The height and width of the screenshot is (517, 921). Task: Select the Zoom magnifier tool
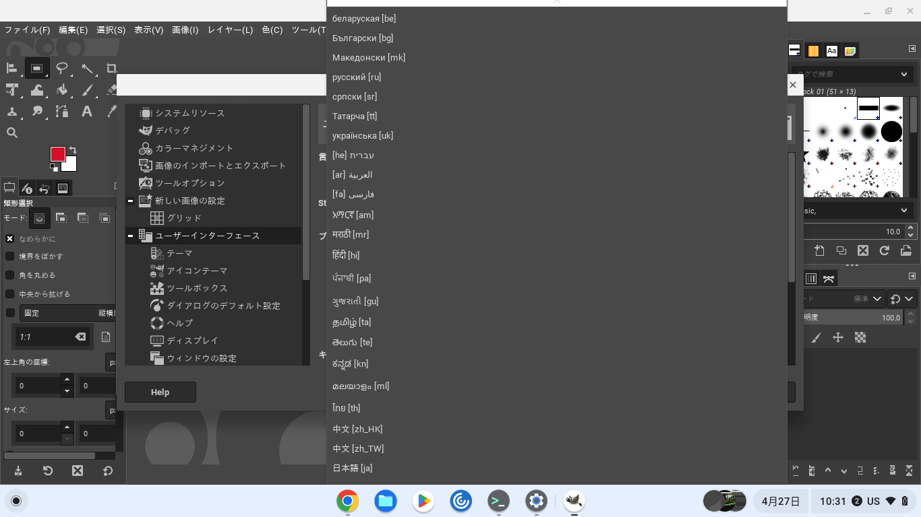click(x=12, y=133)
